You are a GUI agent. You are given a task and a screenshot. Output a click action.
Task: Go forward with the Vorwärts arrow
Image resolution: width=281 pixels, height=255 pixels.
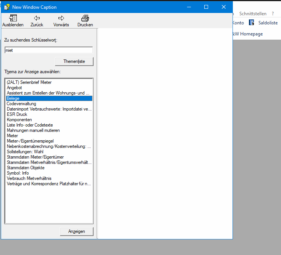61,18
